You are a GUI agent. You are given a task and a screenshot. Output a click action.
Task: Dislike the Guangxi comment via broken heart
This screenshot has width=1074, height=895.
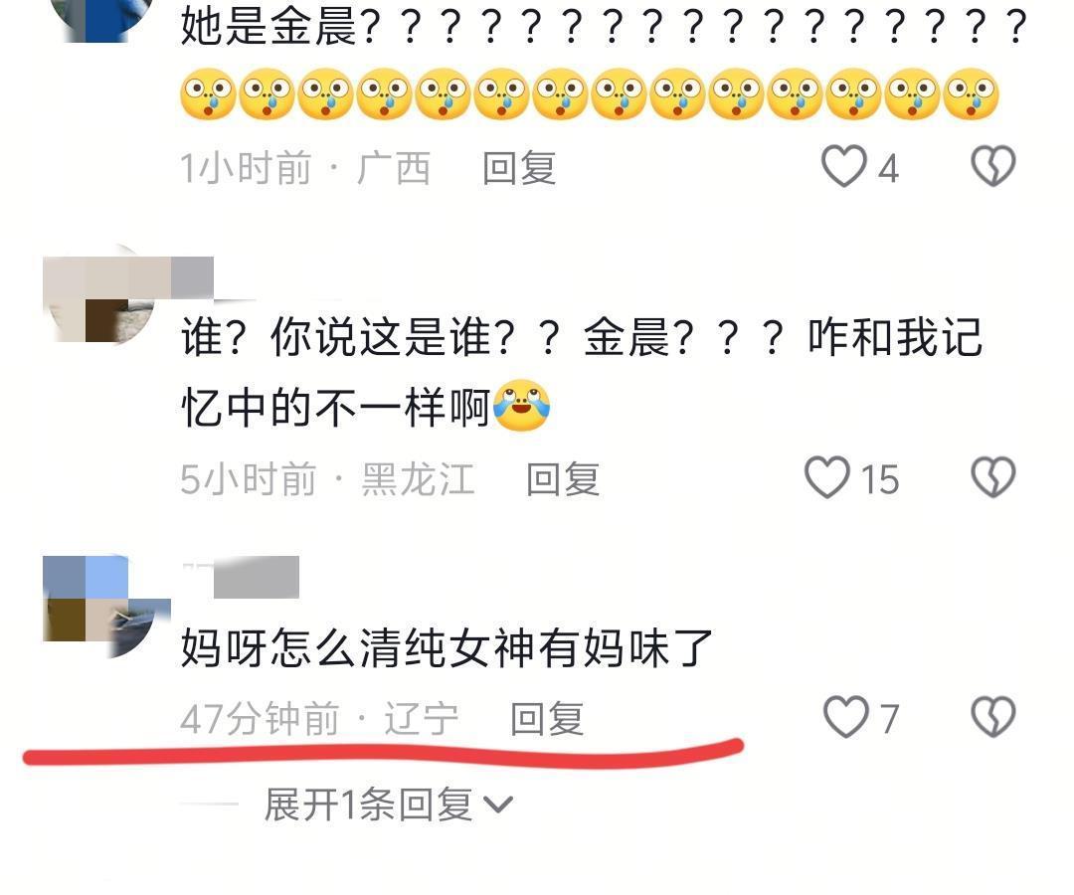pos(993,166)
